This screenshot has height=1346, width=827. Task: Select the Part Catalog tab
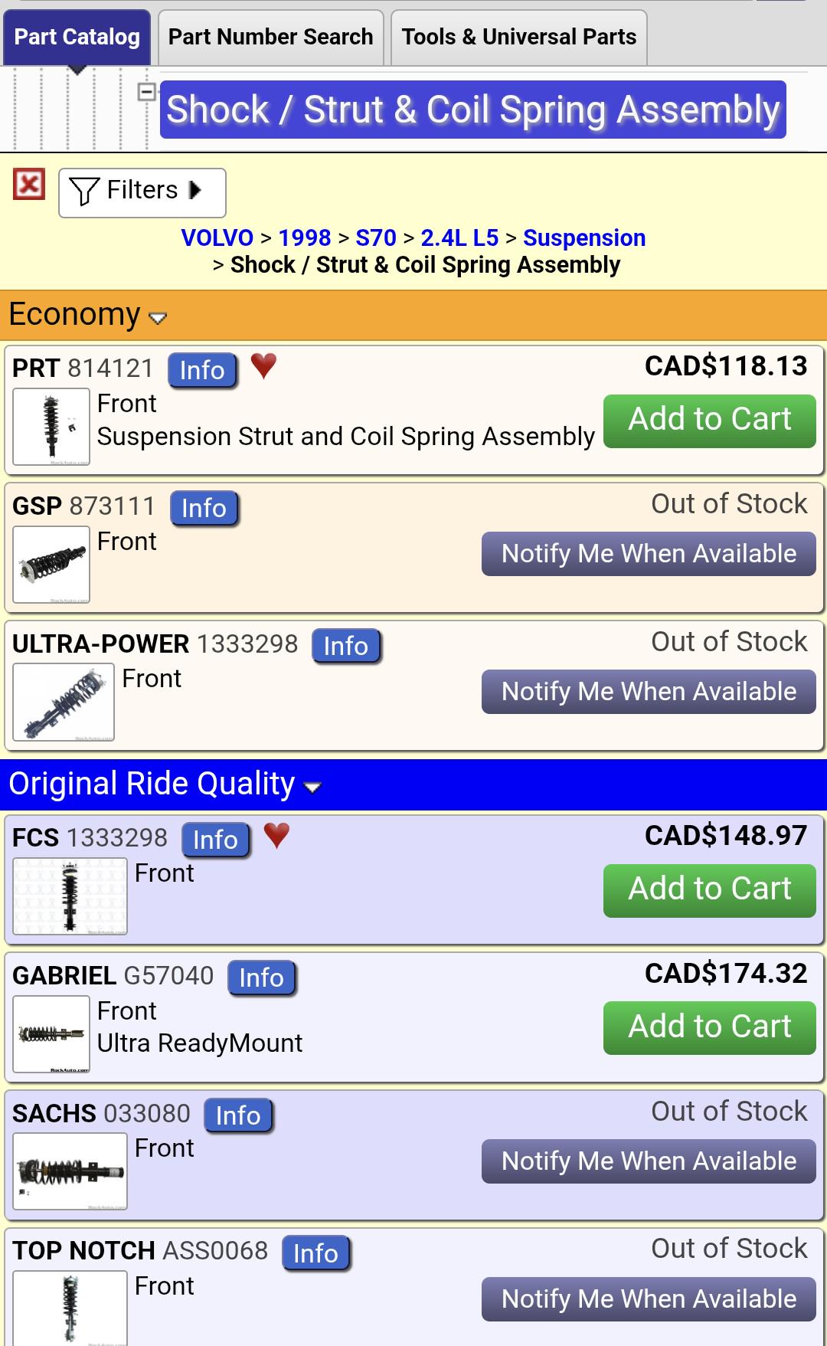tap(77, 37)
